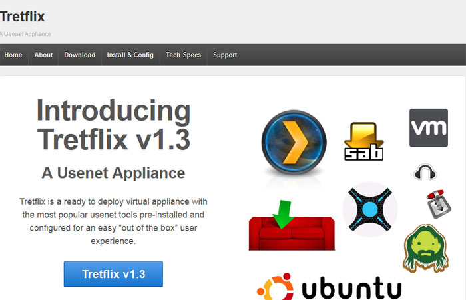466x300 pixels.
Task: Click the Sonarr blue cross icon
Action: pyautogui.click(x=370, y=209)
